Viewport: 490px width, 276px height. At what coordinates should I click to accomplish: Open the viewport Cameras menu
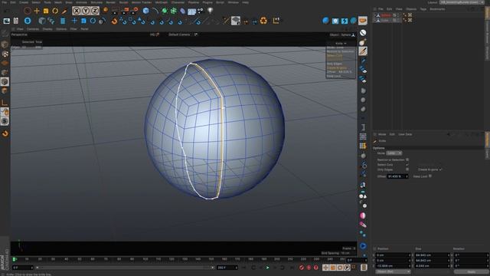coord(32,29)
